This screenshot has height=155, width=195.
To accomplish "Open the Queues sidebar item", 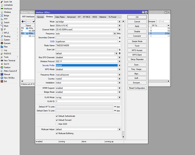I will coord(7,43).
